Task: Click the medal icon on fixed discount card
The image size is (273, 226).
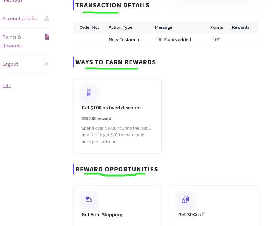Action: 89,93
